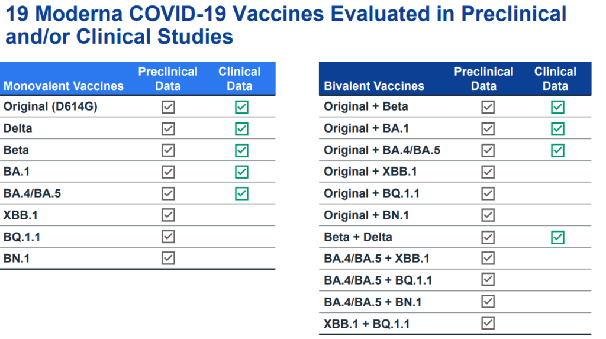Toggle the BA.4/BA.5 monovalent clinical checkbox
Viewport: 606px width, 339px height.
coord(241,193)
